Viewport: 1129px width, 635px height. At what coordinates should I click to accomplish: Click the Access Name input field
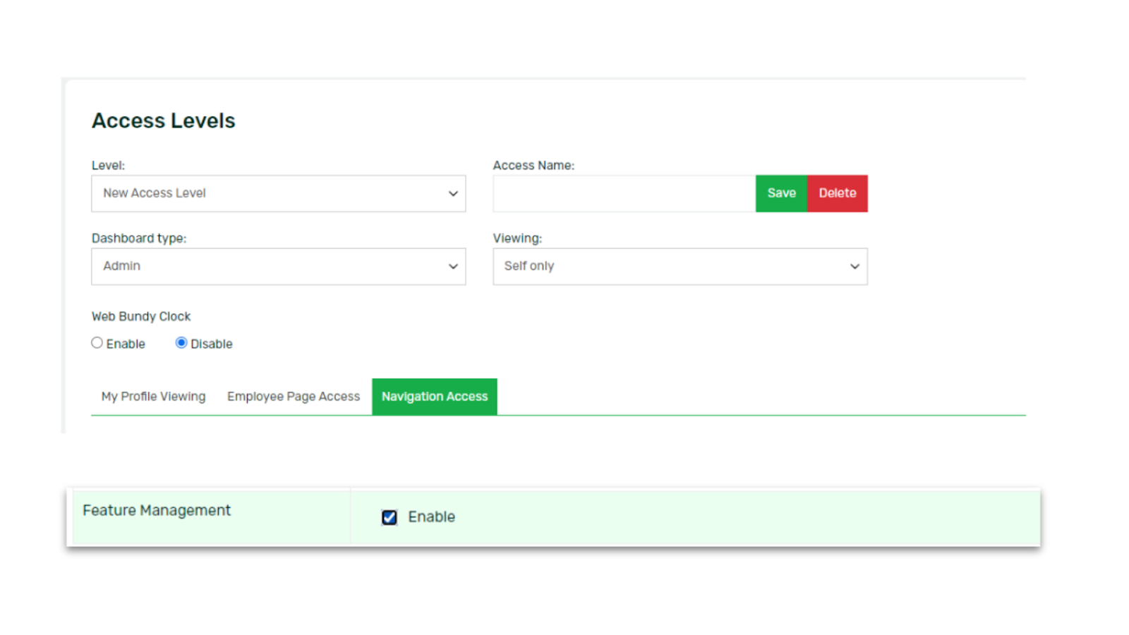pos(624,193)
